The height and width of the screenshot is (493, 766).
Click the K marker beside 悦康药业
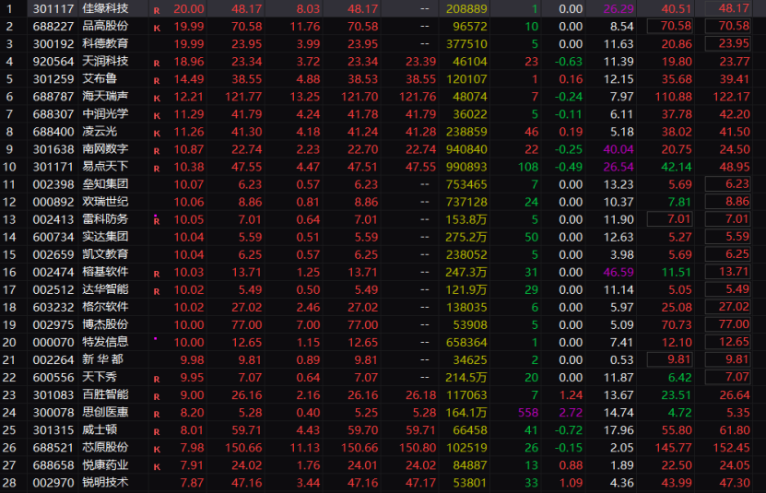click(156, 465)
